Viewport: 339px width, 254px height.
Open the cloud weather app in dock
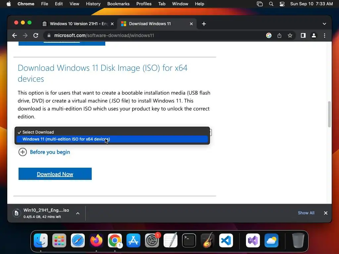click(x=271, y=240)
